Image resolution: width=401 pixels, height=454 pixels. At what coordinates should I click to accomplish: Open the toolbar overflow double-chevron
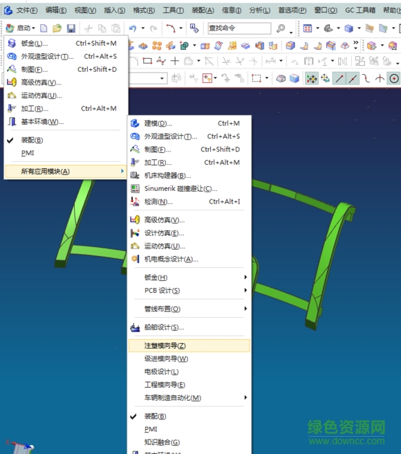(356, 44)
